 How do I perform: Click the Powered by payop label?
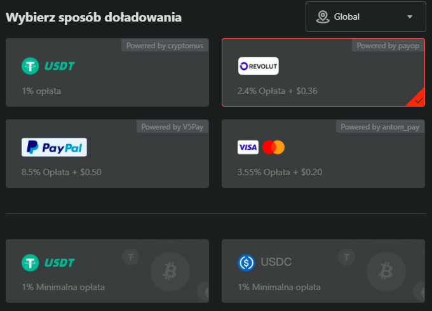click(x=388, y=46)
